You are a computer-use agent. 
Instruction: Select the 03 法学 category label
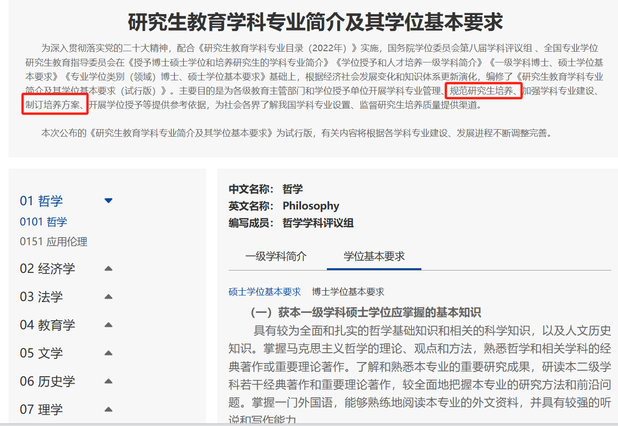point(41,297)
